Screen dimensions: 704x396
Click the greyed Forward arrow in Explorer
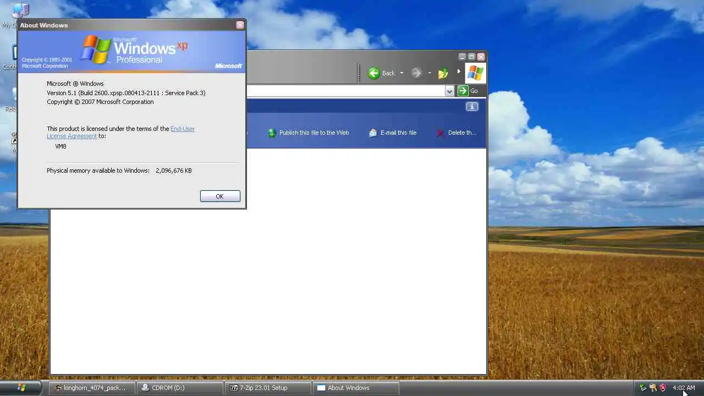click(x=416, y=73)
